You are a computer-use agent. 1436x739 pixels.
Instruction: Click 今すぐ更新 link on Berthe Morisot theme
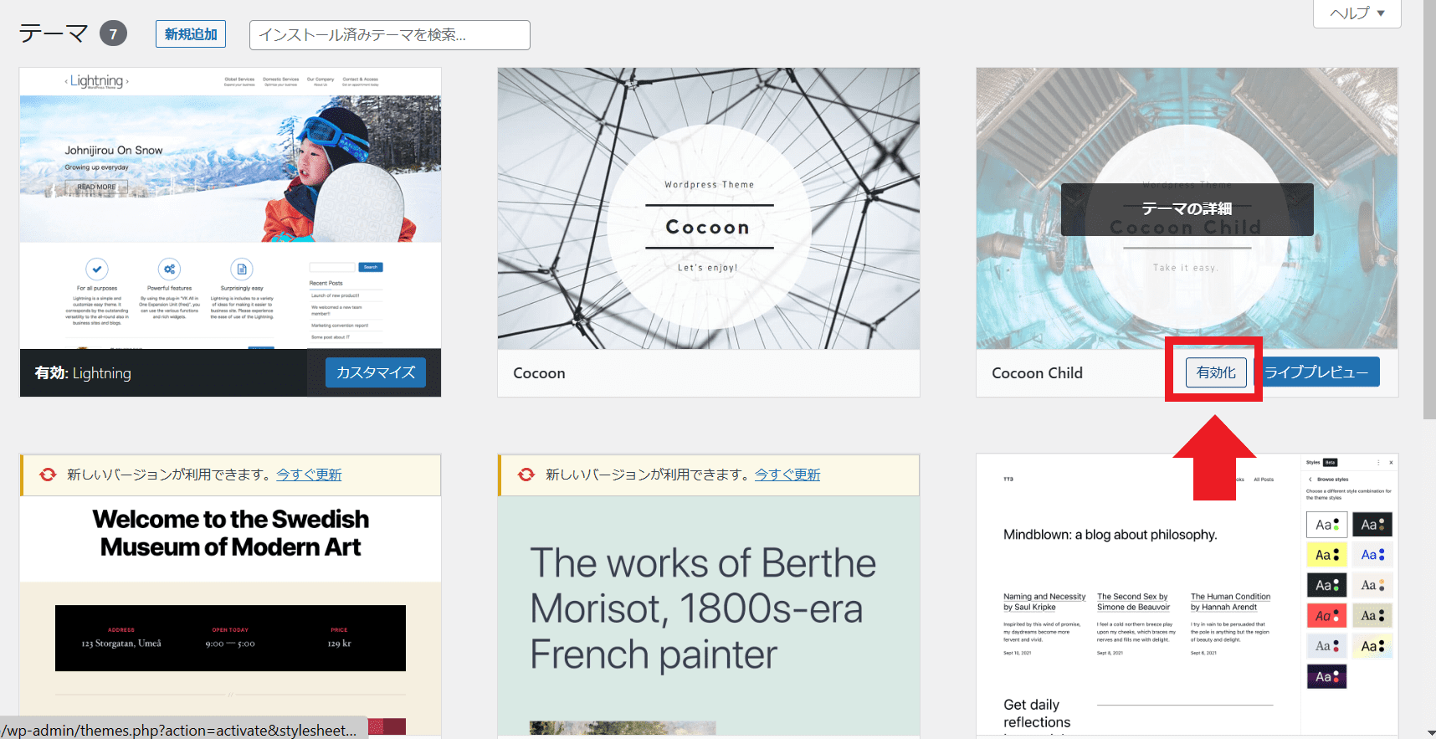pos(787,475)
